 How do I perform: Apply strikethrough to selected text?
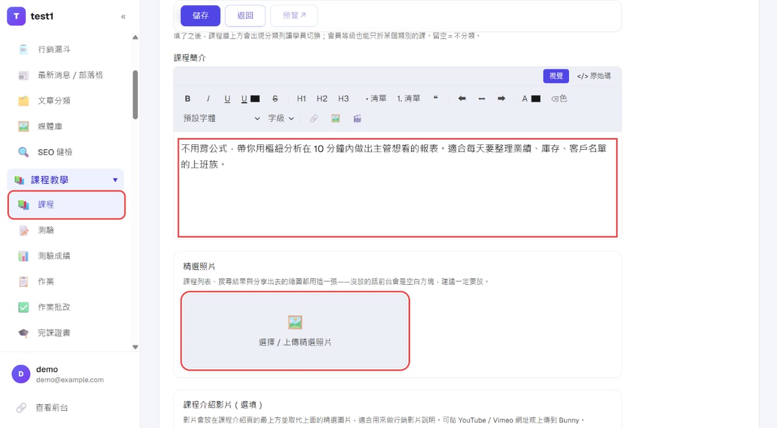pos(275,99)
